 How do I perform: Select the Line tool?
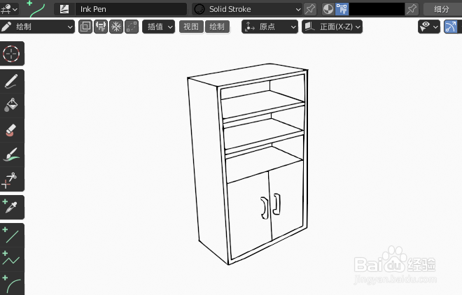pos(12,236)
